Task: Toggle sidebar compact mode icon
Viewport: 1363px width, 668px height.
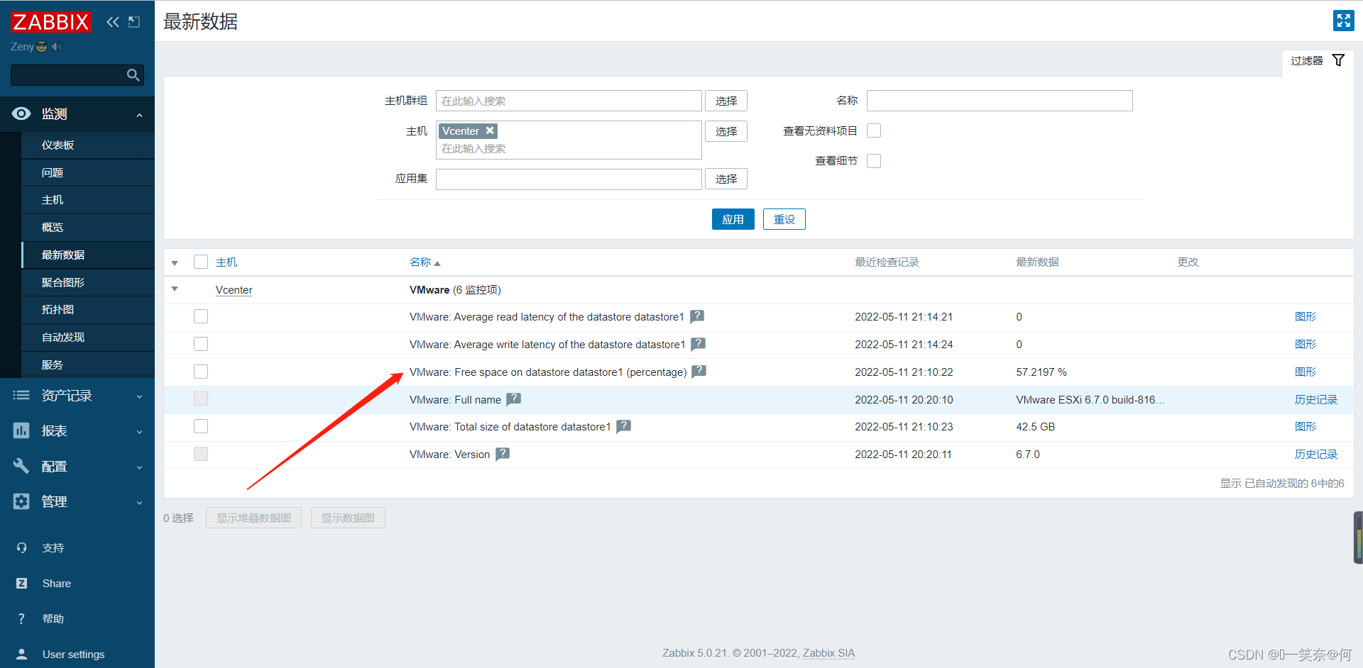Action: tap(134, 22)
